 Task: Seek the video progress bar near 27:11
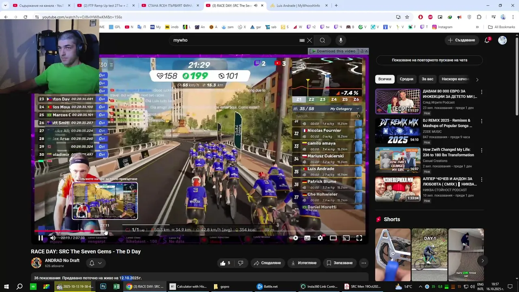click(105, 231)
